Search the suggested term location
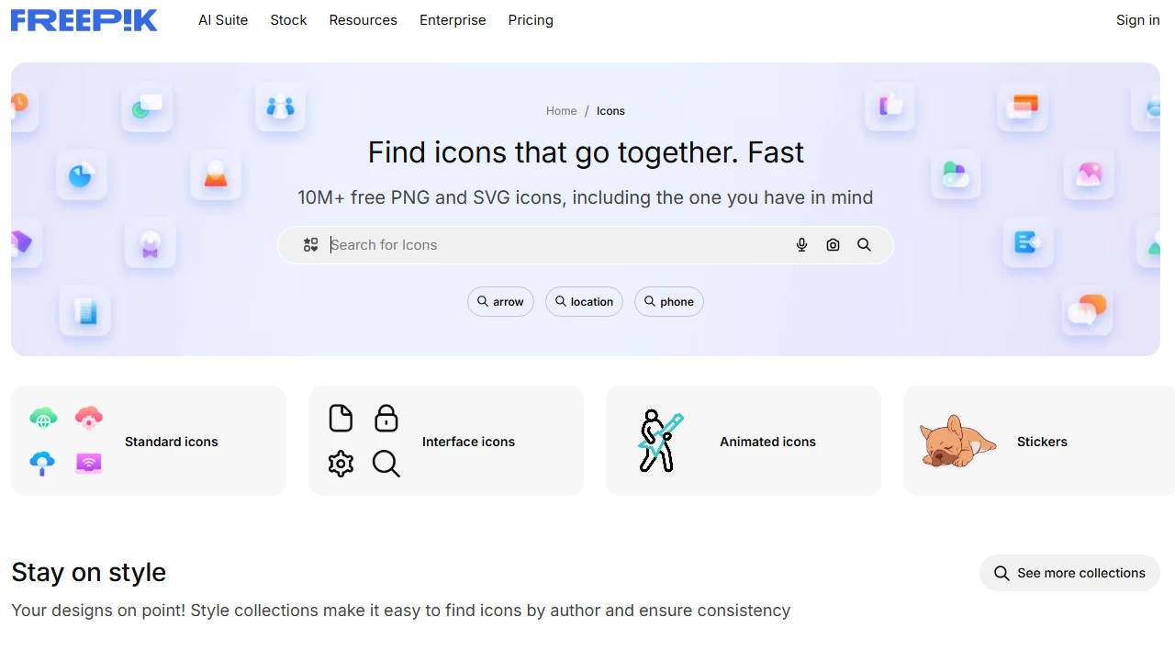This screenshot has height=661, width=1175. [584, 301]
